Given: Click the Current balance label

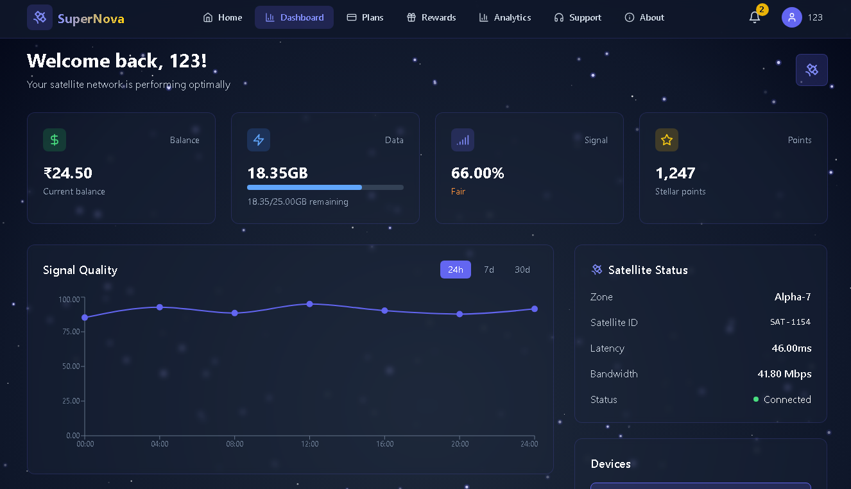Looking at the screenshot, I should pos(74,191).
